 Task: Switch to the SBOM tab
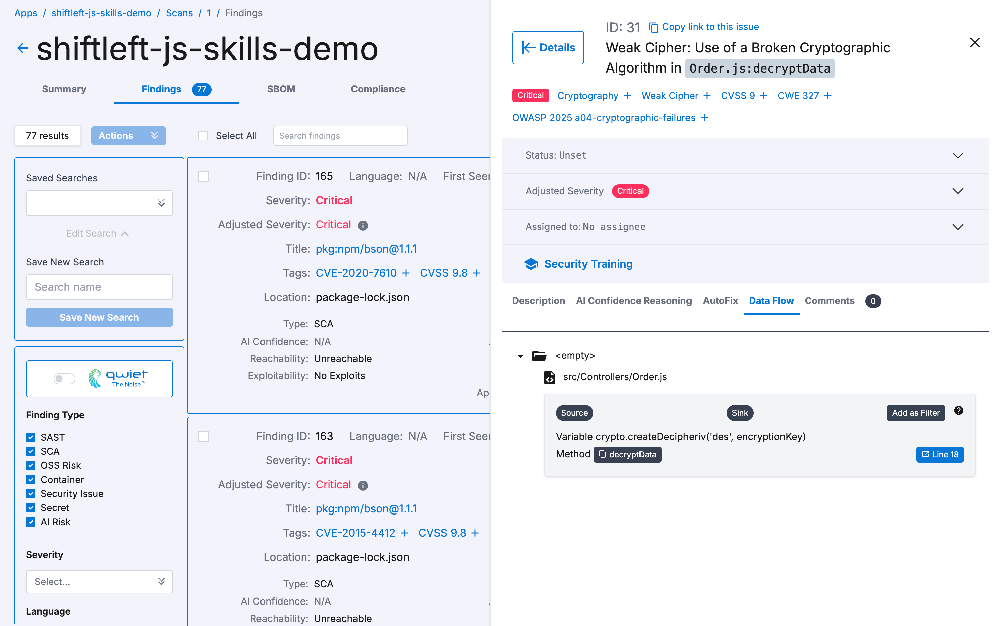tap(281, 89)
